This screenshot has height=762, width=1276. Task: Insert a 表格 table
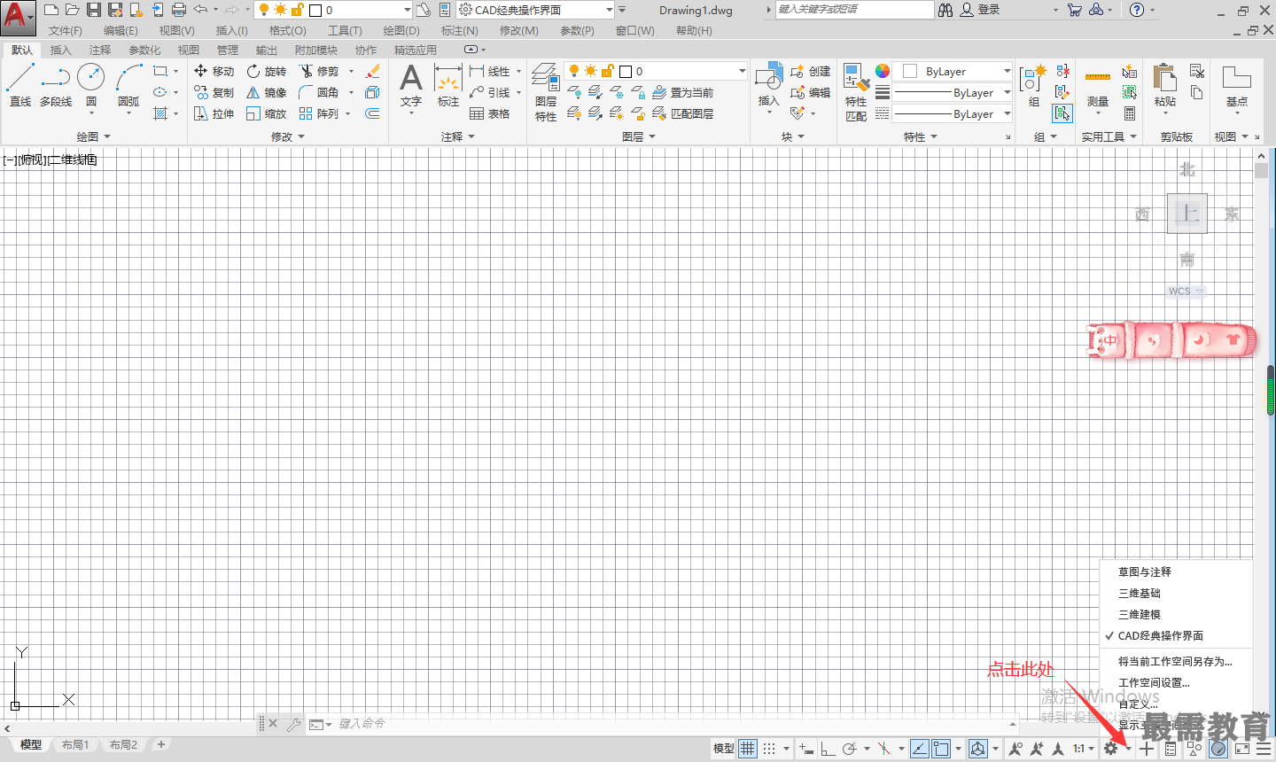coord(490,113)
